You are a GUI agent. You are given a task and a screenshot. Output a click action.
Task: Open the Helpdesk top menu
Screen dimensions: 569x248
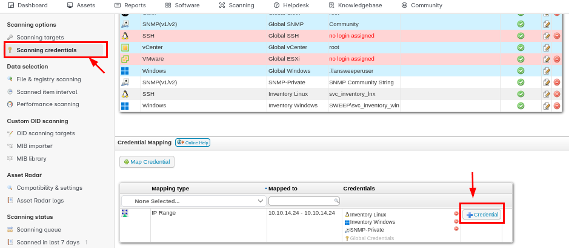click(x=291, y=5)
